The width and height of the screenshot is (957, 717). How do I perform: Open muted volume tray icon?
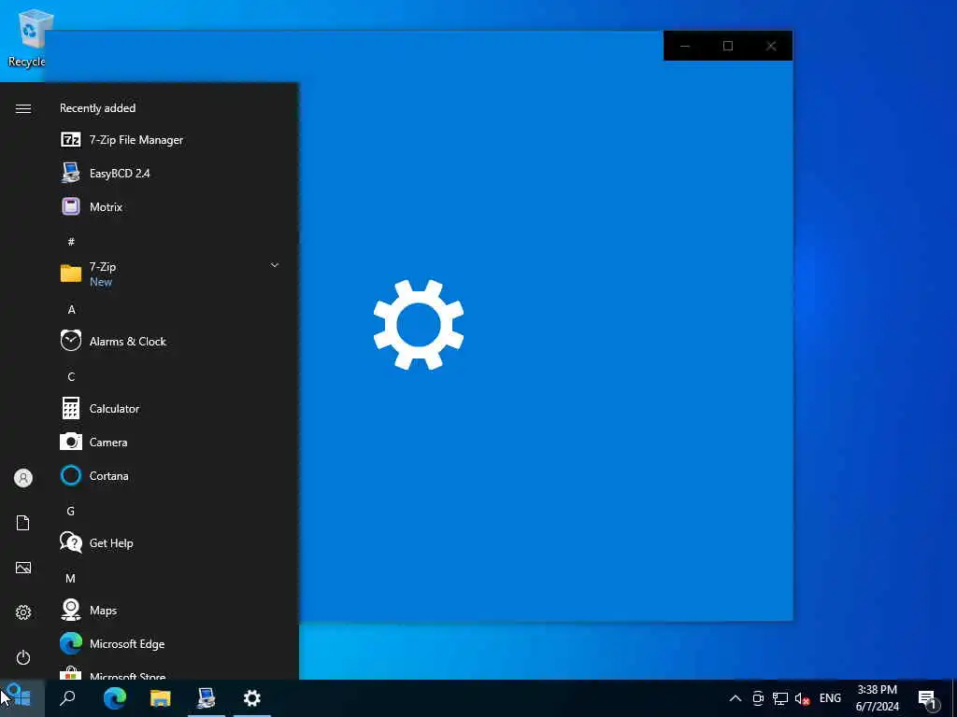pos(802,698)
